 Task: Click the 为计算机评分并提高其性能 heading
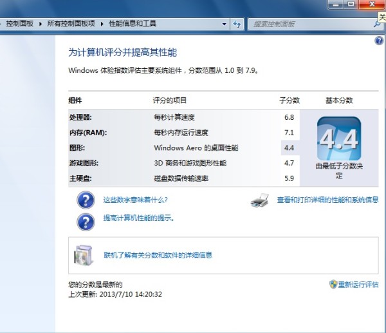[x=123, y=53]
